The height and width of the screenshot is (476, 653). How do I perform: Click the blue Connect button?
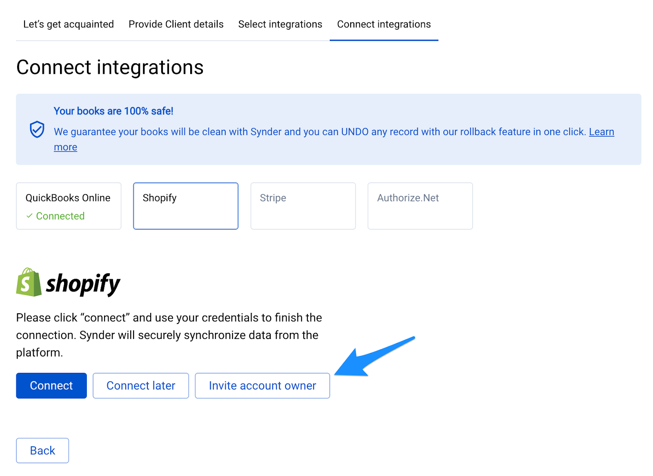click(51, 385)
